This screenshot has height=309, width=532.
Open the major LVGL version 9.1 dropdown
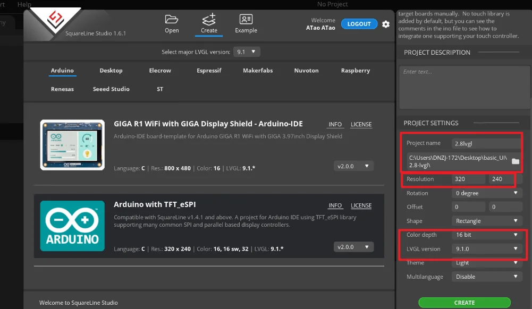coord(247,52)
